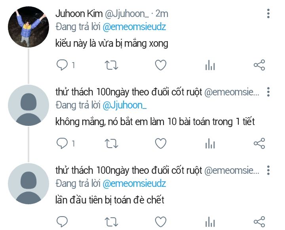Viewport: 285px width, 230px height.
Task: Open @emeomsieudz mention in Juhoon's tweet
Action: point(134,27)
